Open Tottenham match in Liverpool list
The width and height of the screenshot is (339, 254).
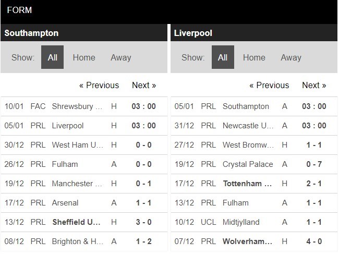click(x=248, y=184)
